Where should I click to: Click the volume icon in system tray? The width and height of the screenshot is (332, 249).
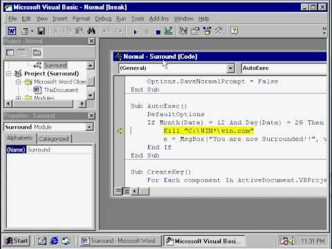(x=290, y=241)
